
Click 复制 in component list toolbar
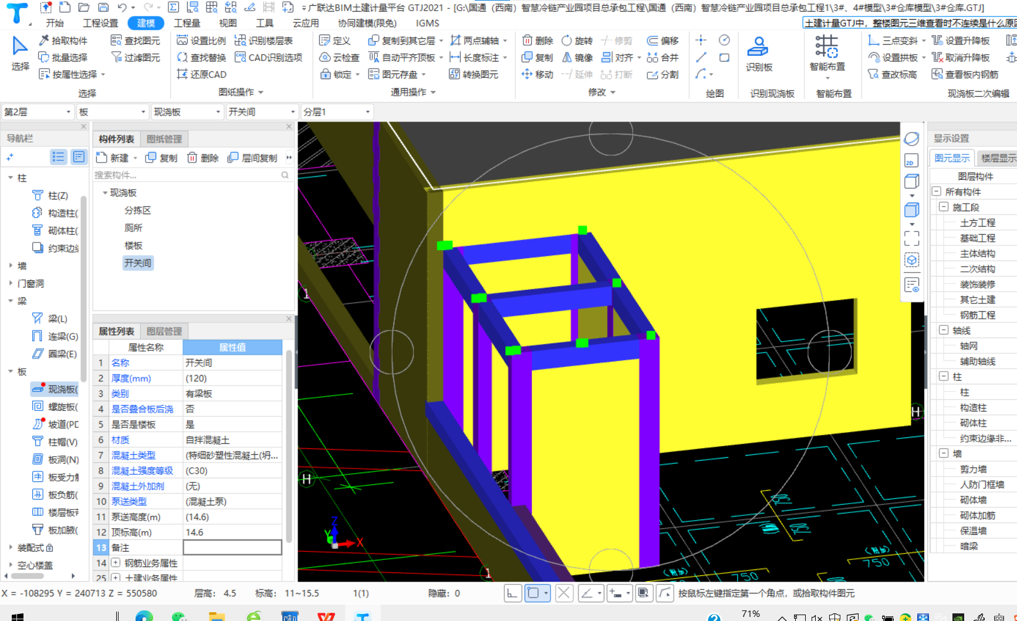click(161, 158)
